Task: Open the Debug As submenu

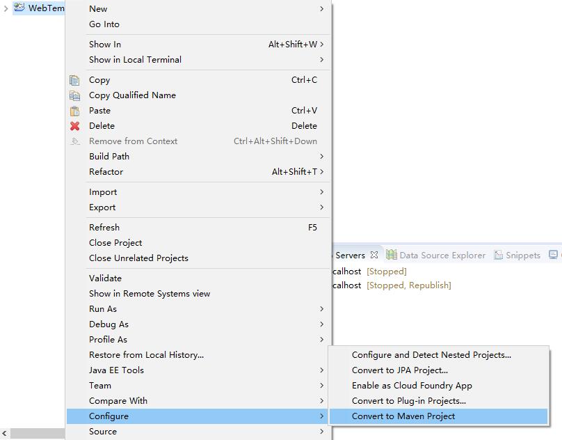Action: click(x=198, y=324)
